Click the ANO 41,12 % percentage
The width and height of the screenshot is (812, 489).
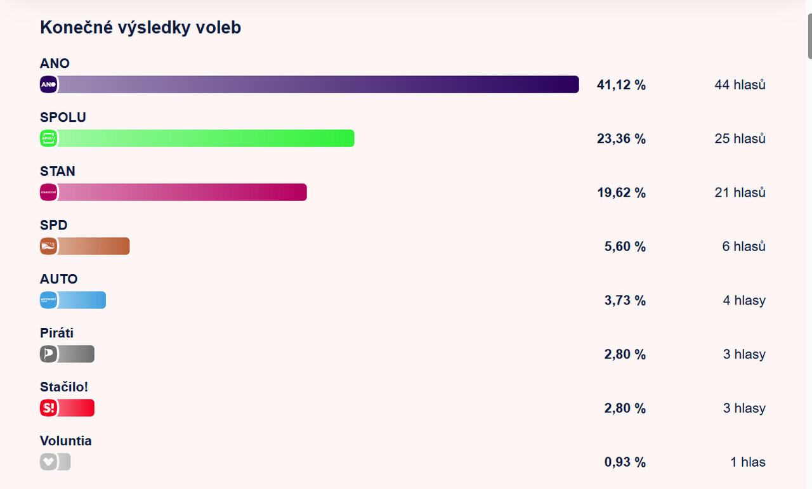coord(621,84)
